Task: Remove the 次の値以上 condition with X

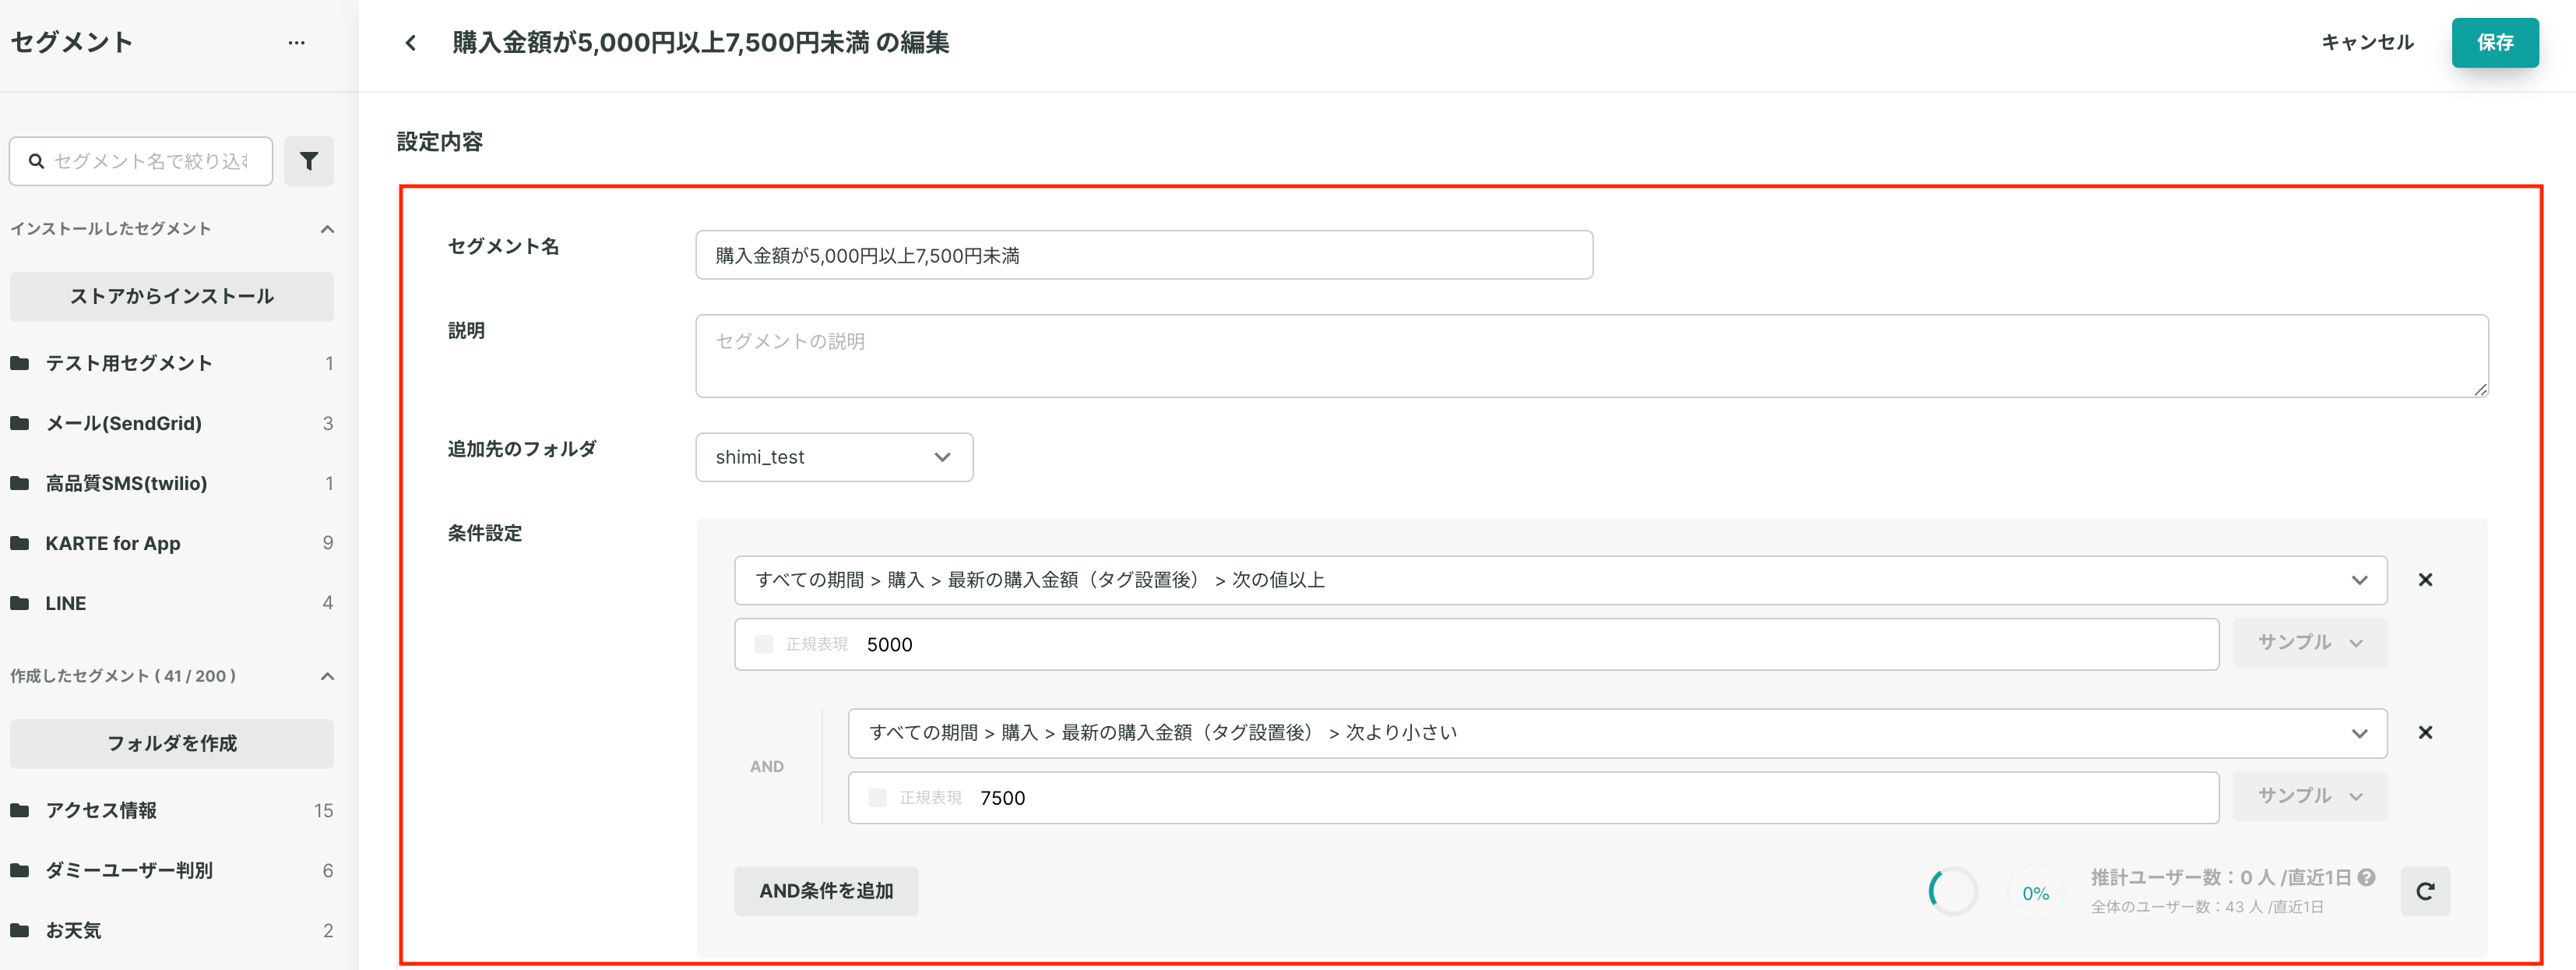Action: coord(2425,580)
